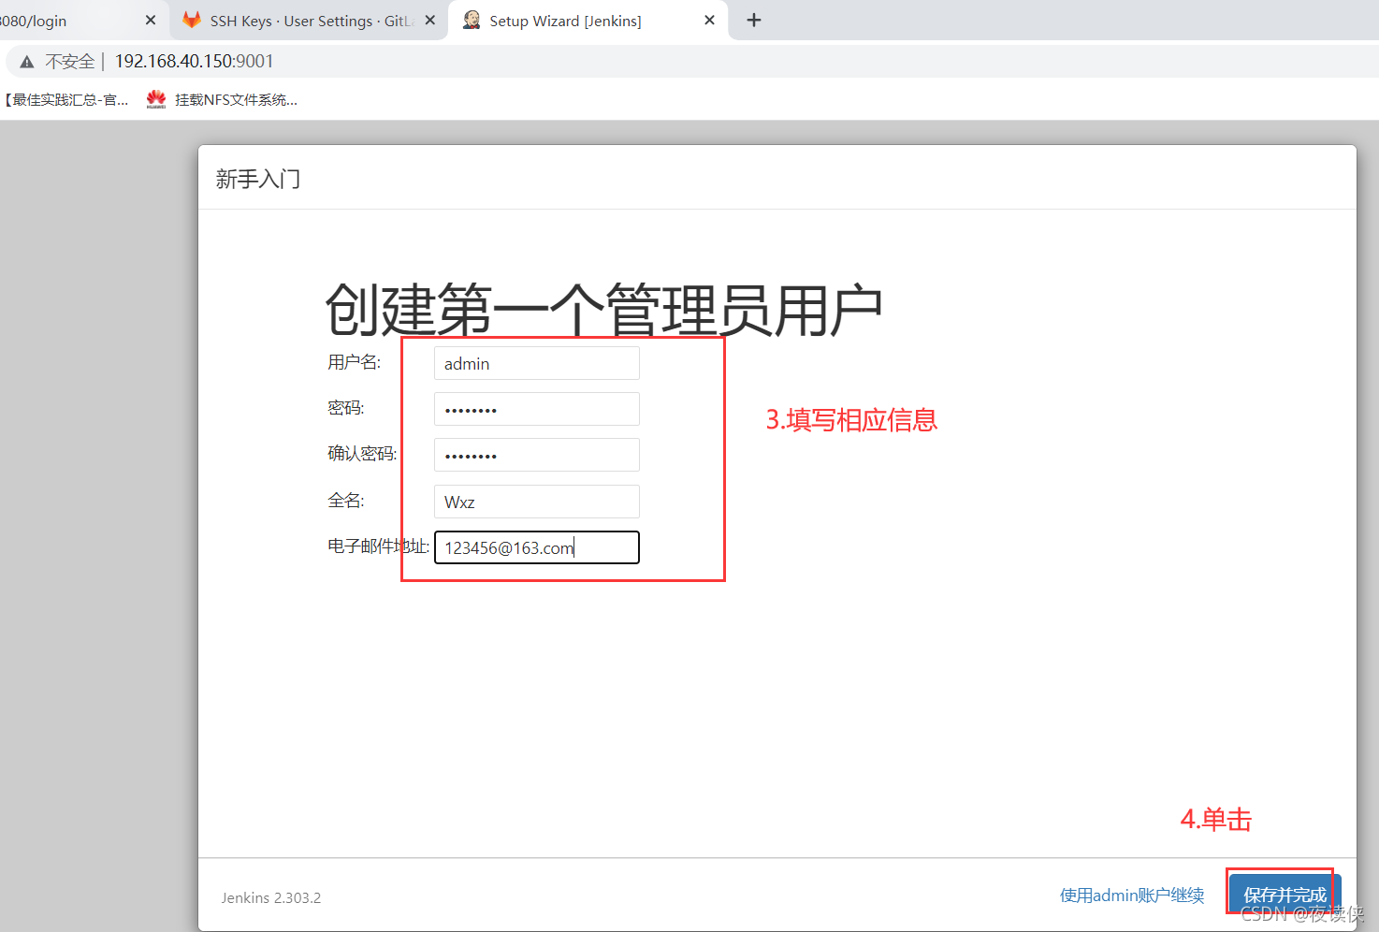
Task: Close the 8080/login tab
Action: [151, 20]
